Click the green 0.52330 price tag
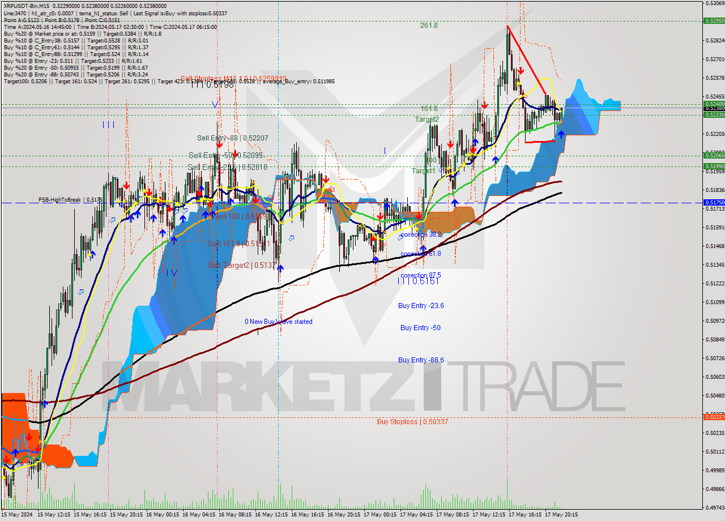725x521 pixels. 714,114
